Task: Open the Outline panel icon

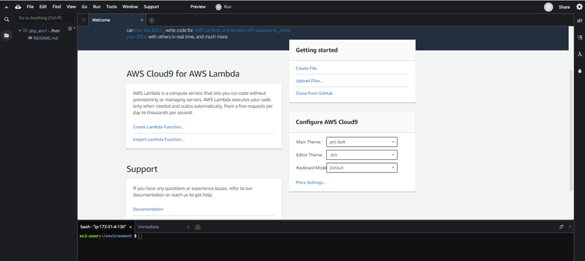Action: 579,37
